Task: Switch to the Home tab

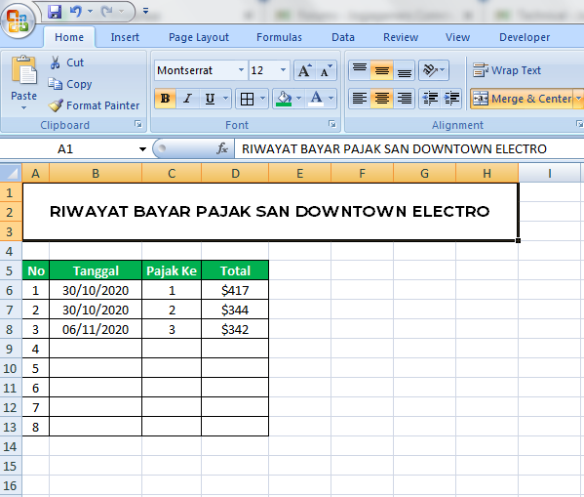Action: click(x=69, y=37)
